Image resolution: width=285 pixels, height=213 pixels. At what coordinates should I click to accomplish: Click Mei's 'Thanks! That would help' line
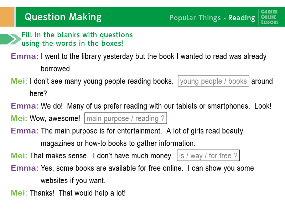pos(78,193)
